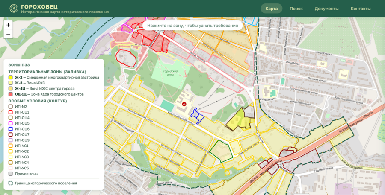Zoom in with the plus button
This screenshot has width=385, height=195.
8,25
